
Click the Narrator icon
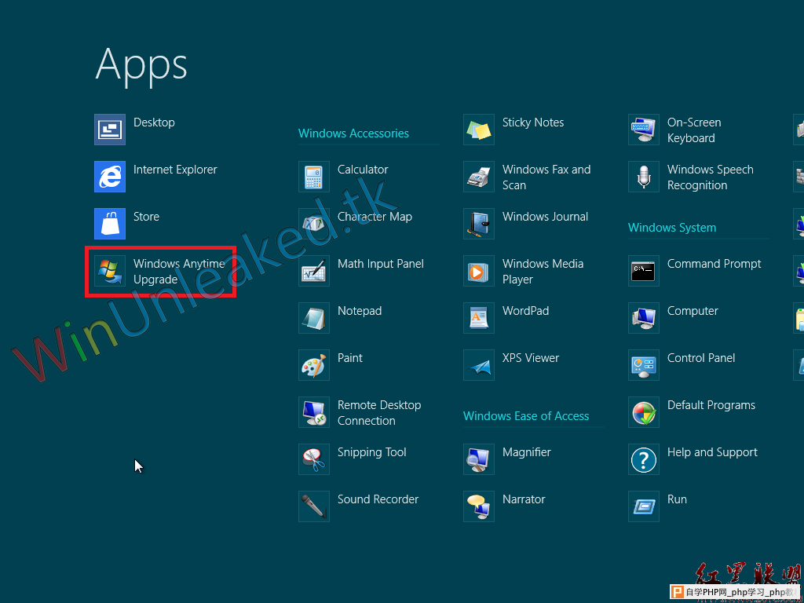click(x=479, y=507)
